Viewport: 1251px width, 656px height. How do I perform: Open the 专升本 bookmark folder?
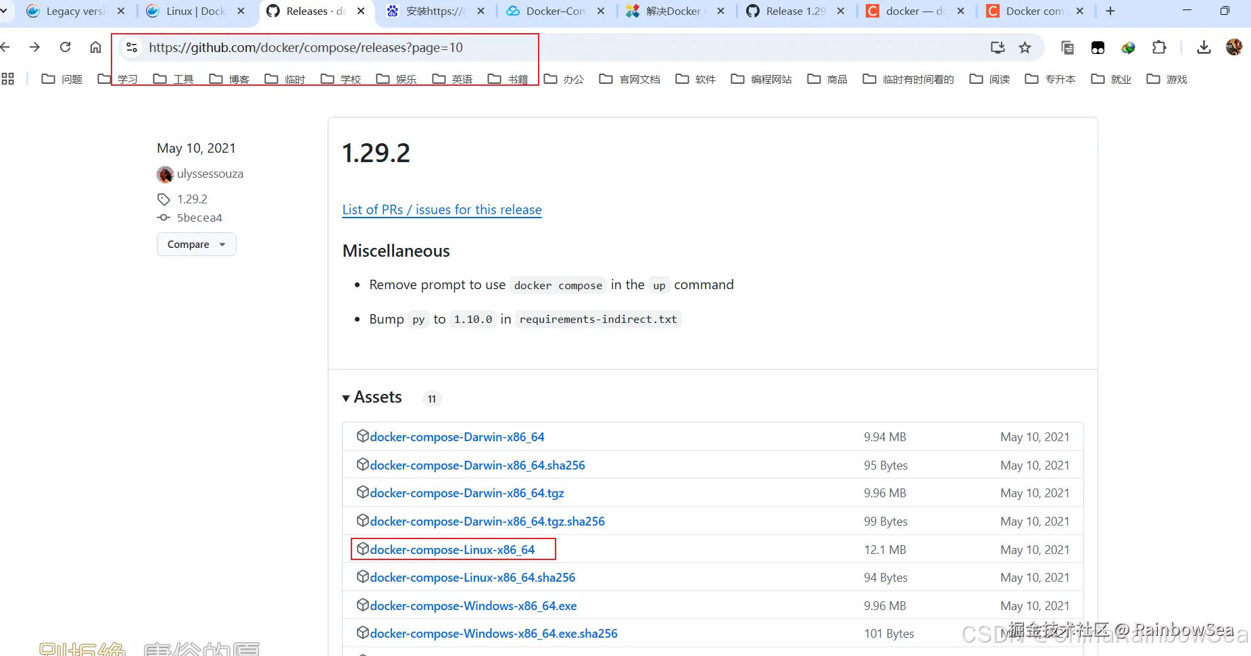coord(1050,79)
